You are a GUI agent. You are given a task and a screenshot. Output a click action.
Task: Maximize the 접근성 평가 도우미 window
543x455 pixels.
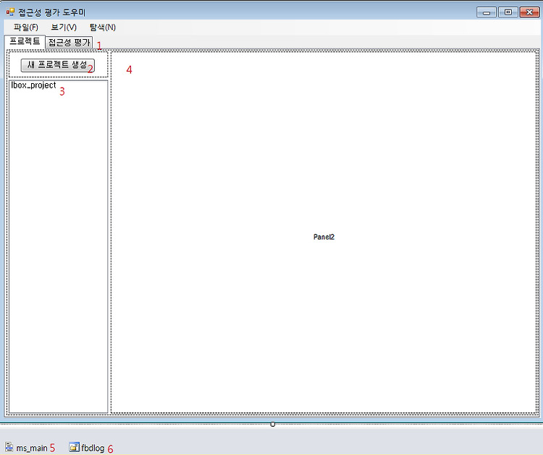pyautogui.click(x=508, y=12)
